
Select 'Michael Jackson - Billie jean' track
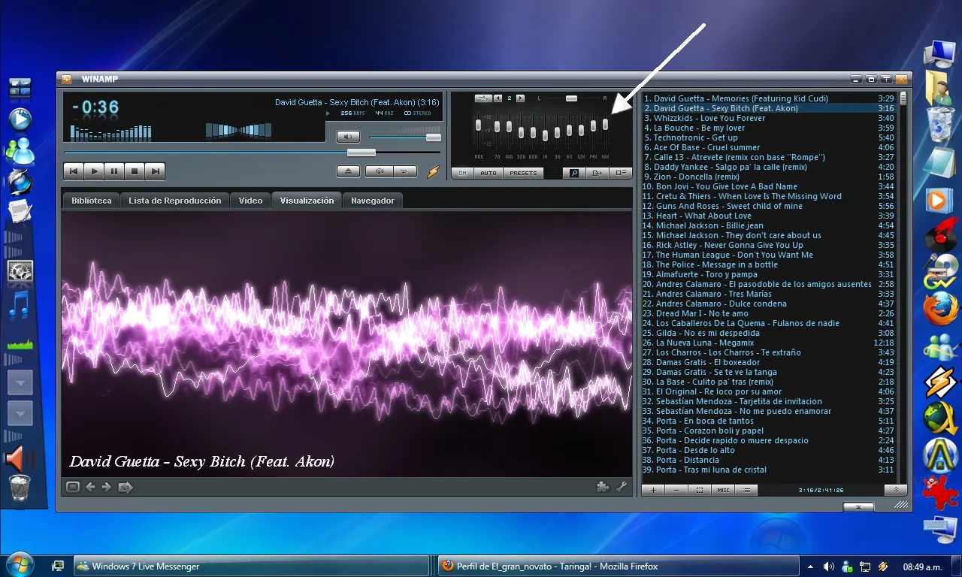pos(769,225)
